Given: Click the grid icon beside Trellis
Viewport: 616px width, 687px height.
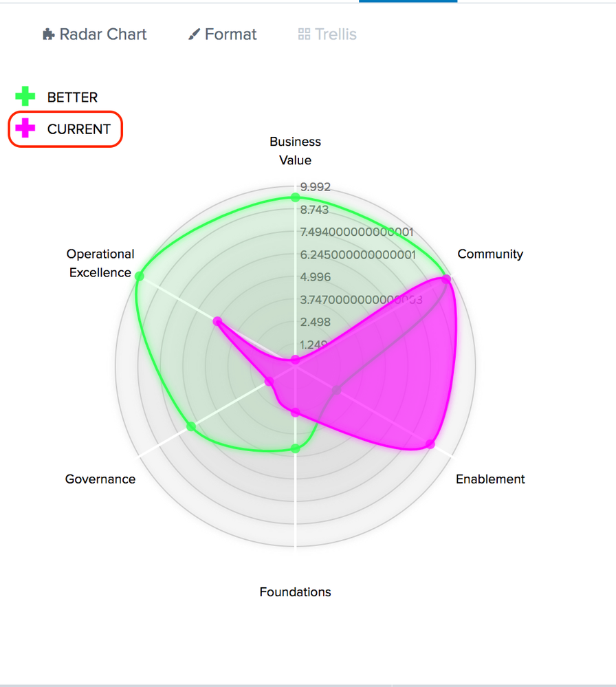Looking at the screenshot, I should pyautogui.click(x=304, y=34).
